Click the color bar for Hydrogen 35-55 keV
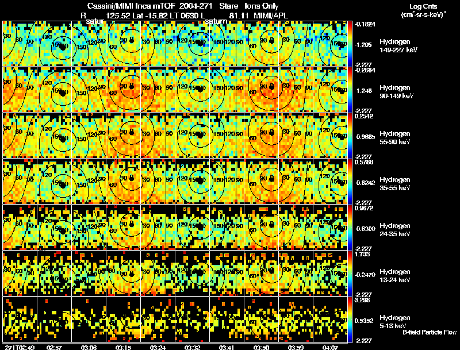The image size is (460, 350). 350,182
